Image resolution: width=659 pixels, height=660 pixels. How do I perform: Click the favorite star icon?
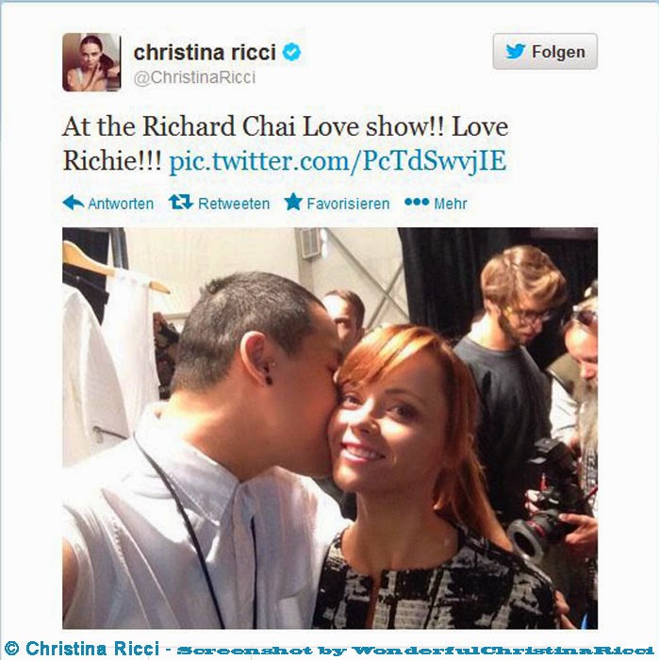(293, 202)
